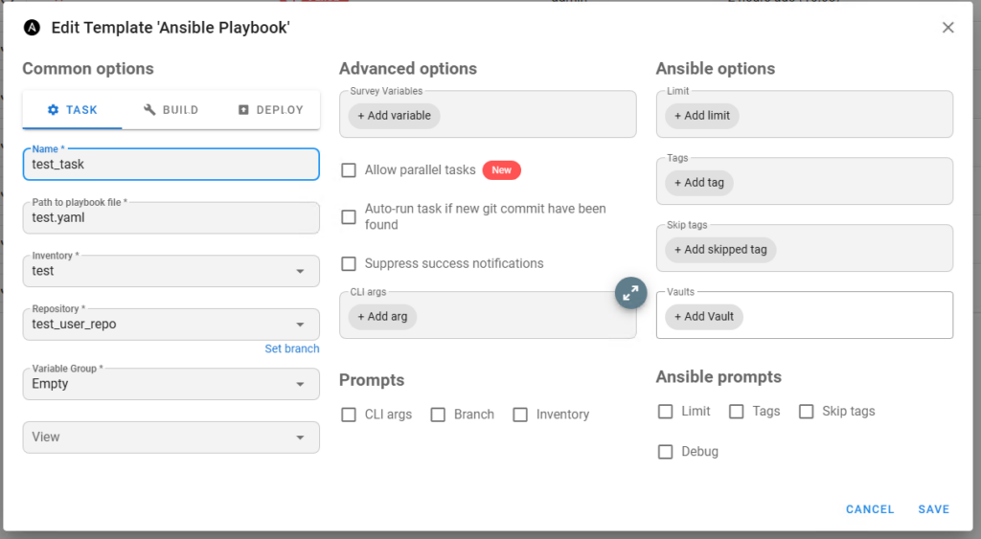
Task: Click the Add Vault chip
Action: pos(704,317)
